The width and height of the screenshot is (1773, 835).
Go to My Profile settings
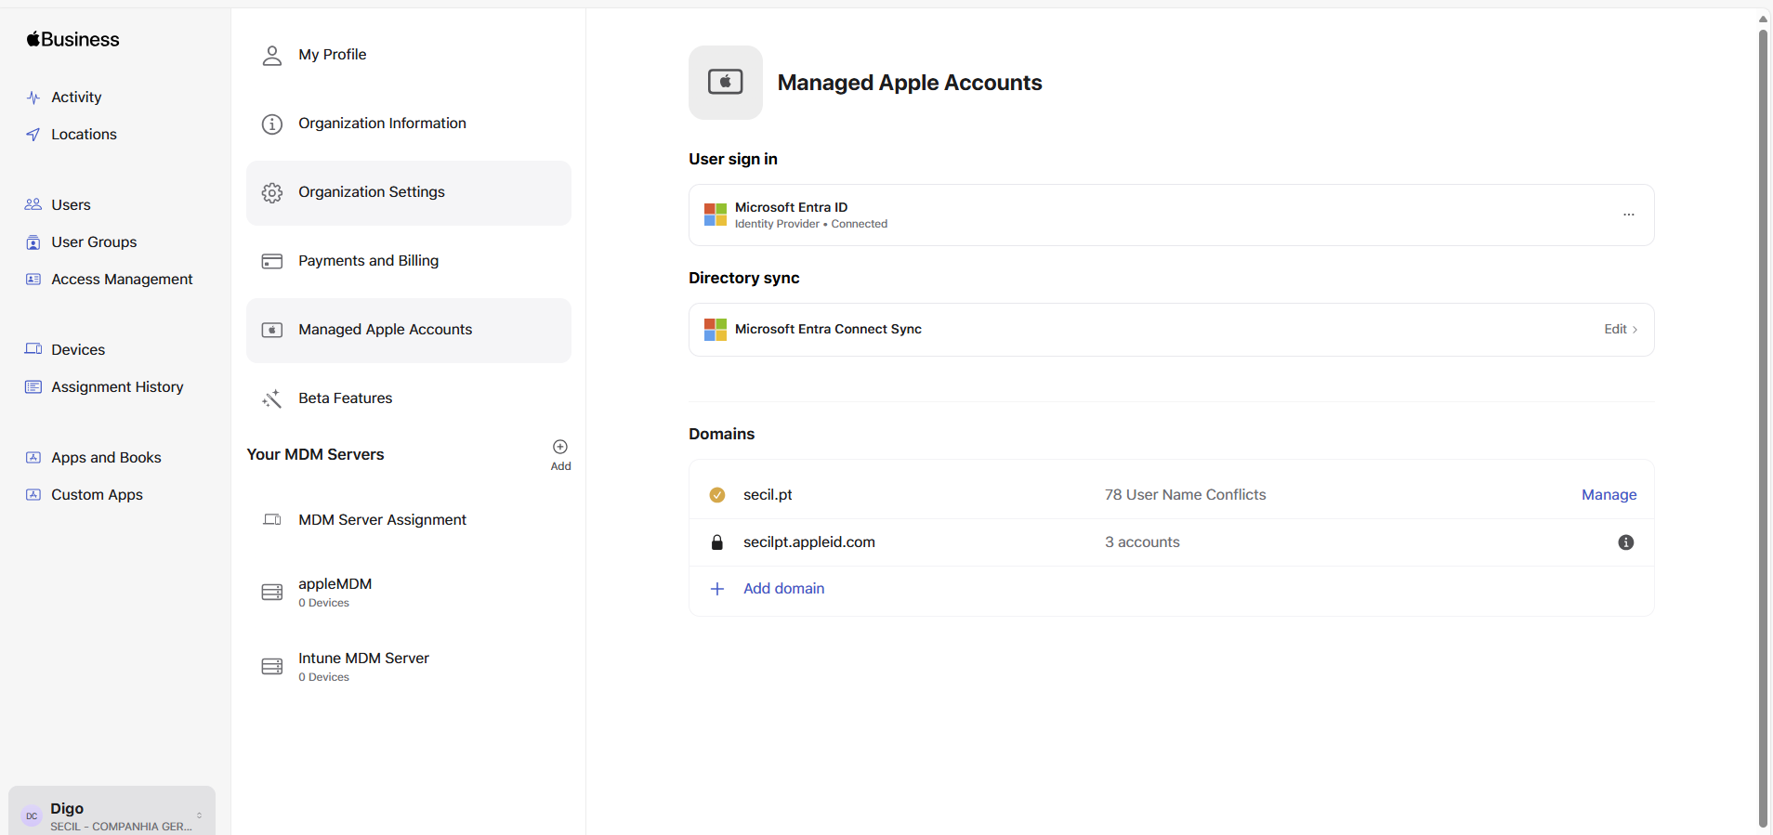[332, 55]
